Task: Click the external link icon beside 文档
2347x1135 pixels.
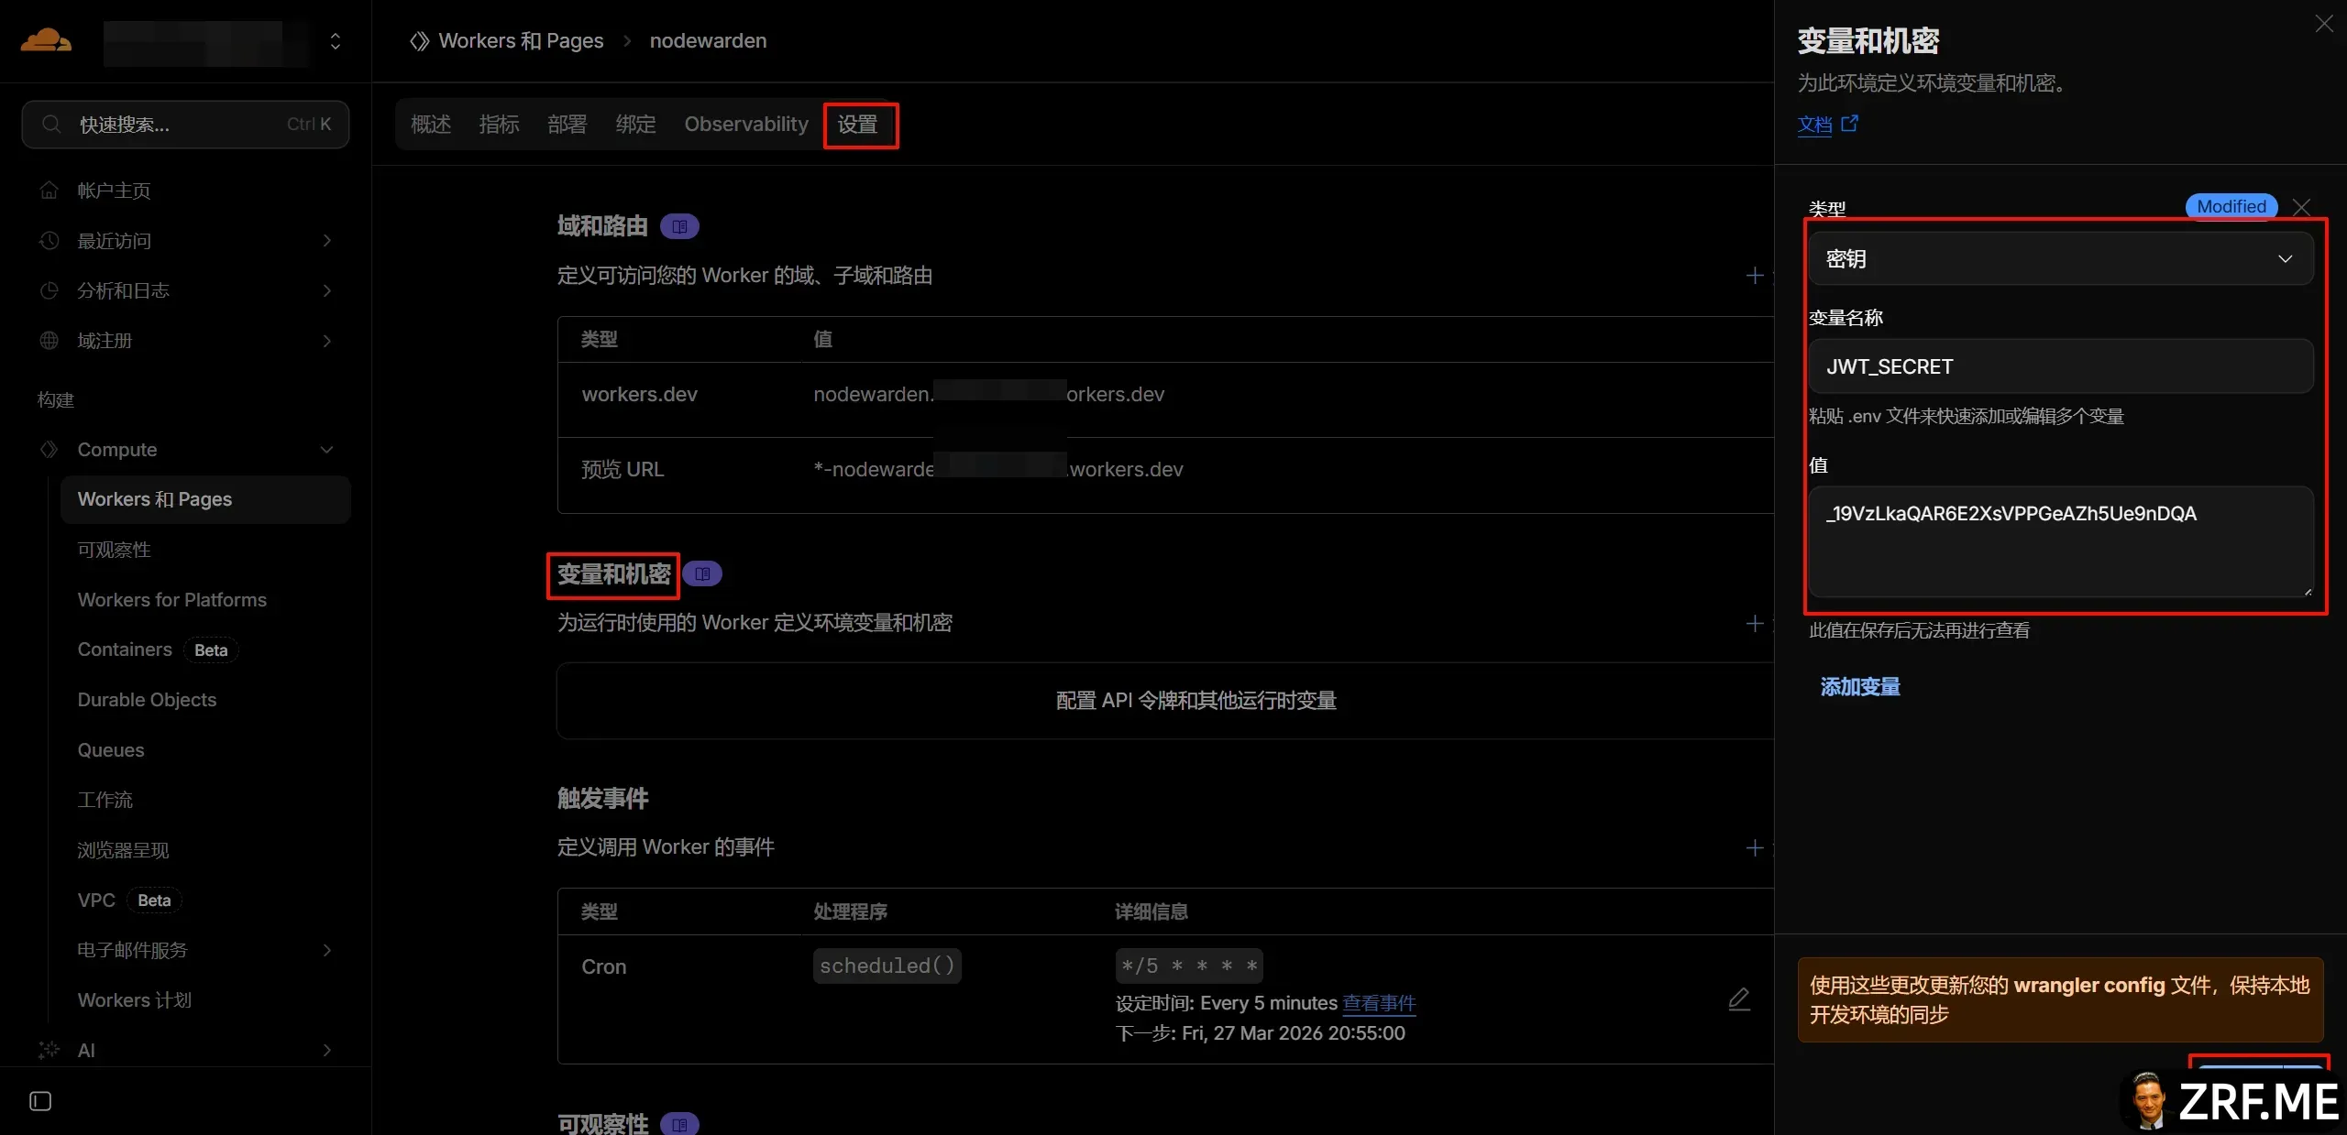Action: (x=1849, y=123)
